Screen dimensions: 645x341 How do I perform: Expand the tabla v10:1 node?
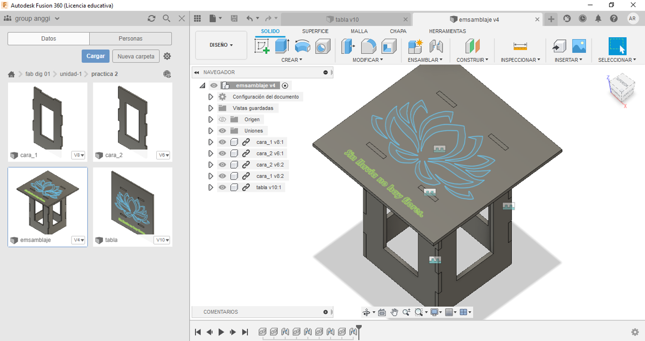pyautogui.click(x=211, y=188)
